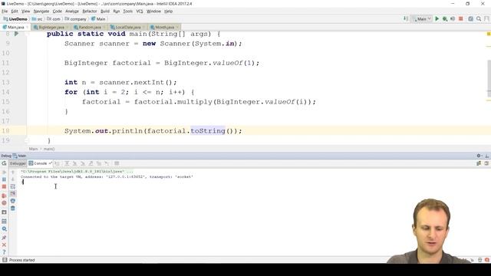Open Search Everywhere magnifier icon
This screenshot has width=491, height=276.
tap(479, 19)
